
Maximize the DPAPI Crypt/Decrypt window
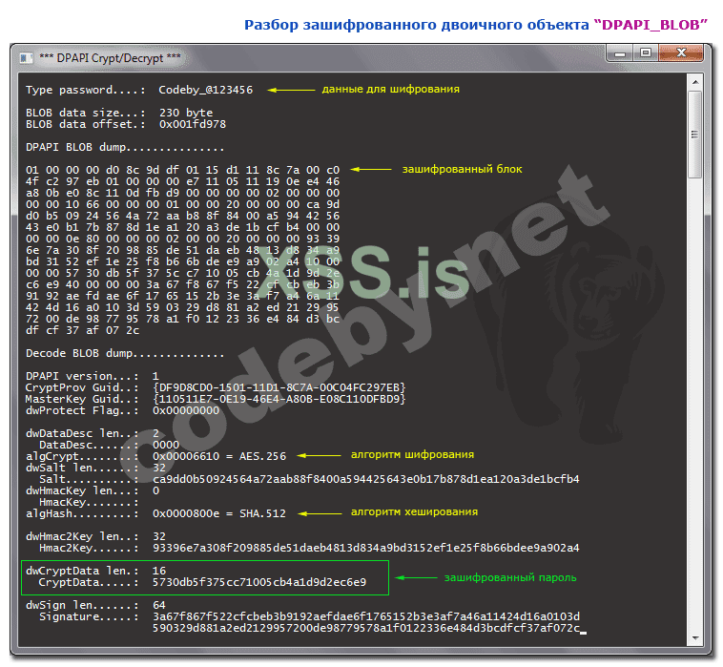pos(646,53)
